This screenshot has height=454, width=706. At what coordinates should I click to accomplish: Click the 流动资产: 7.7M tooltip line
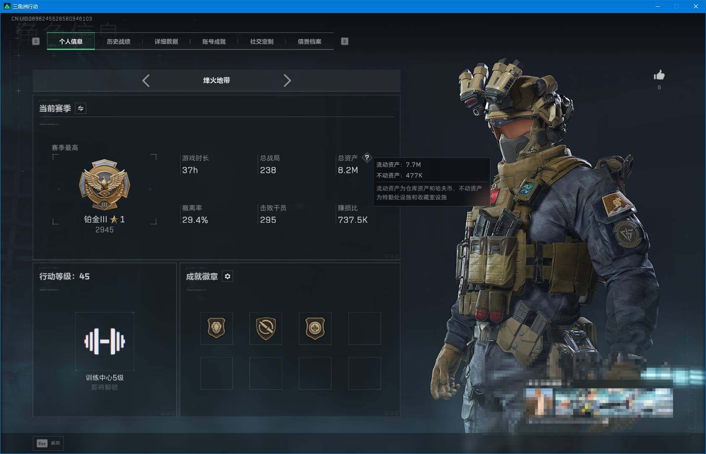pos(399,165)
